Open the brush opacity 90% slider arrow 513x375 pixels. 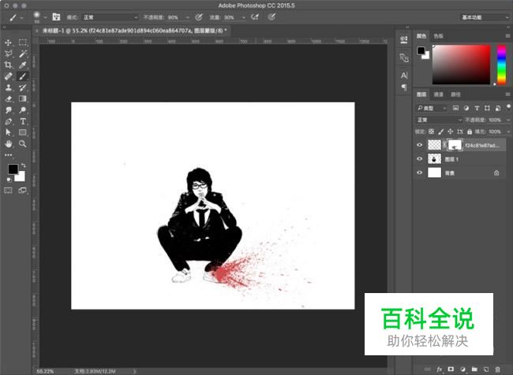click(188, 17)
